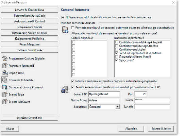Image resolution: width=185 pixels, height=140 pixels.
Task: Click the Raportare Tranzactii icon
Action: [5, 66]
